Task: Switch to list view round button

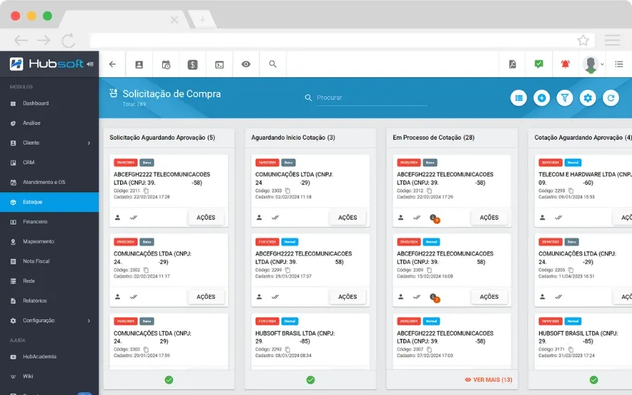Action: click(519, 98)
